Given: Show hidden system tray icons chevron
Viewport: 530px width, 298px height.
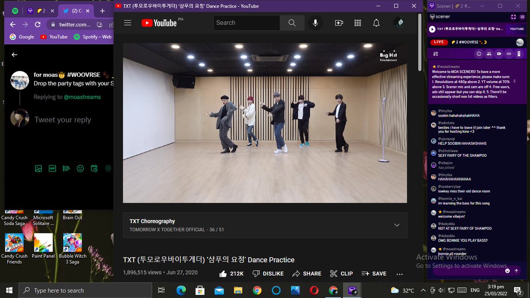Looking at the screenshot, I should [x=423, y=290].
